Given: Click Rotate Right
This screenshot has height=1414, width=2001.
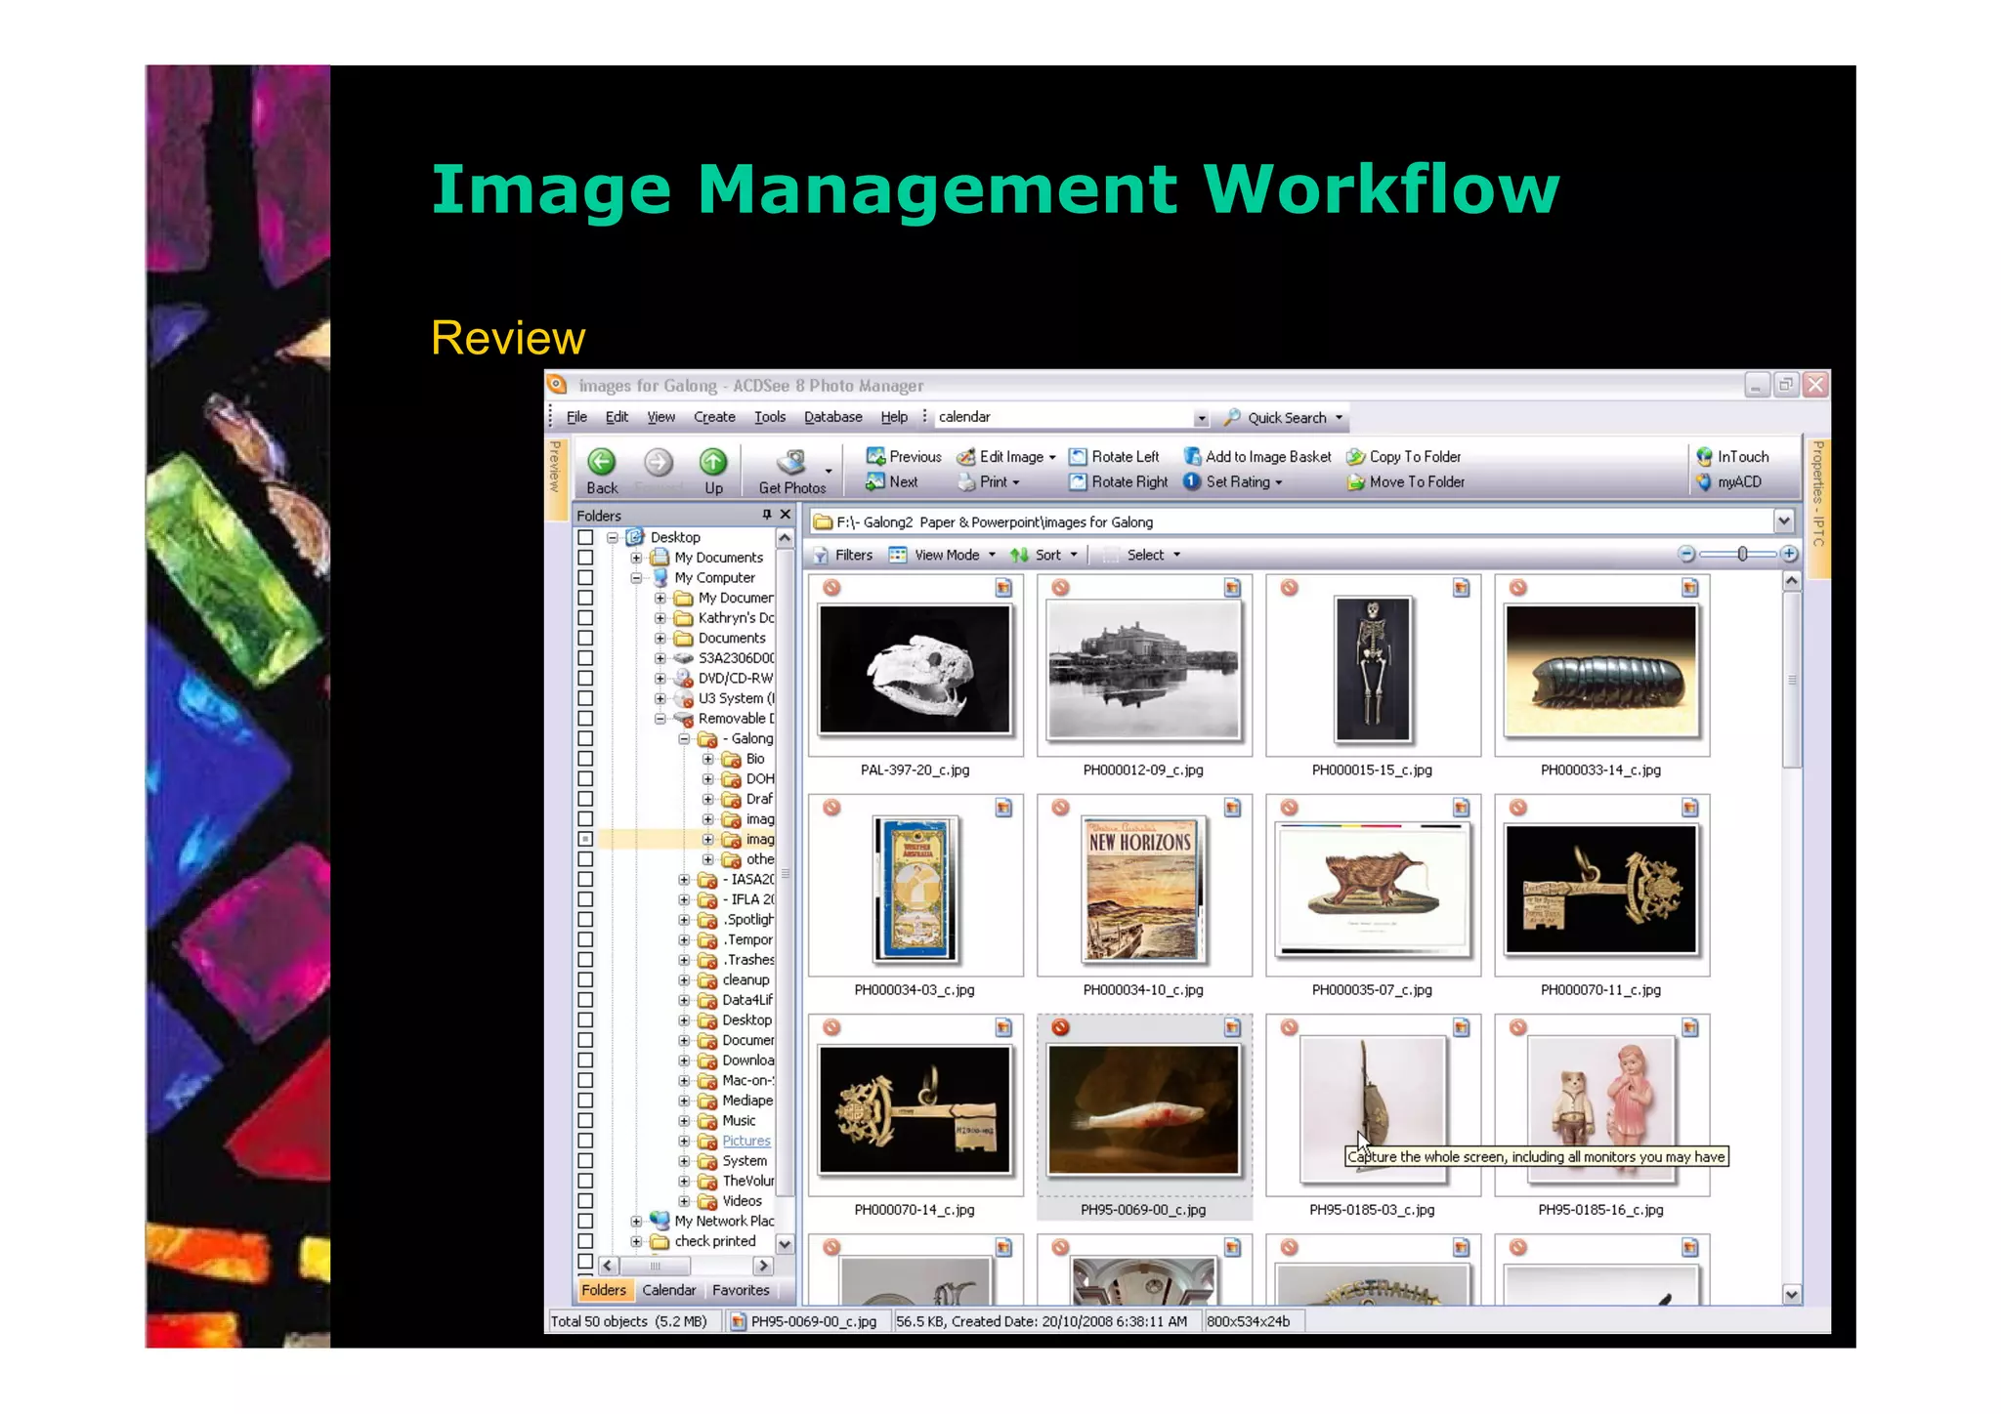Looking at the screenshot, I should click(x=1119, y=481).
